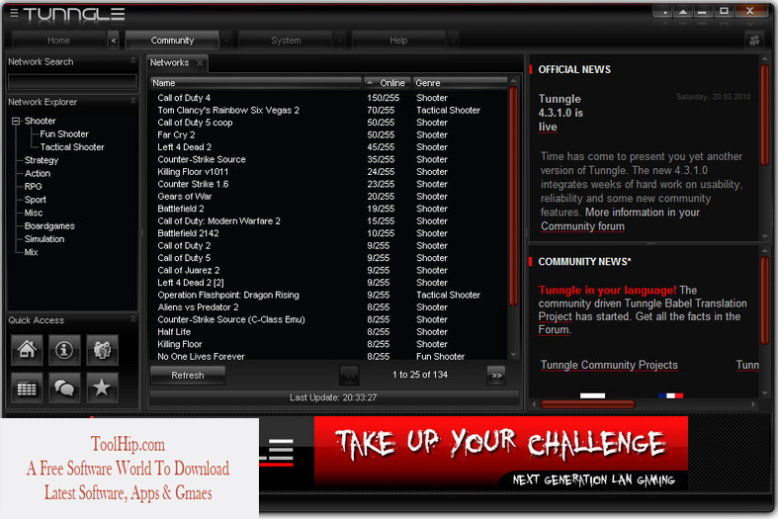Select Action category

[x=38, y=173]
